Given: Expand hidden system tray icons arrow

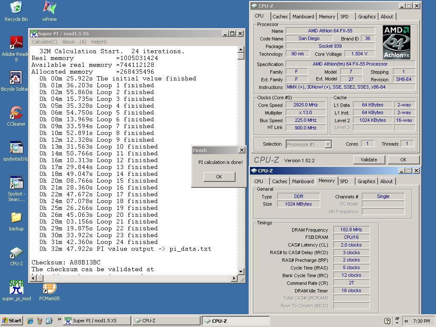Looking at the screenshot, I should (x=406, y=321).
